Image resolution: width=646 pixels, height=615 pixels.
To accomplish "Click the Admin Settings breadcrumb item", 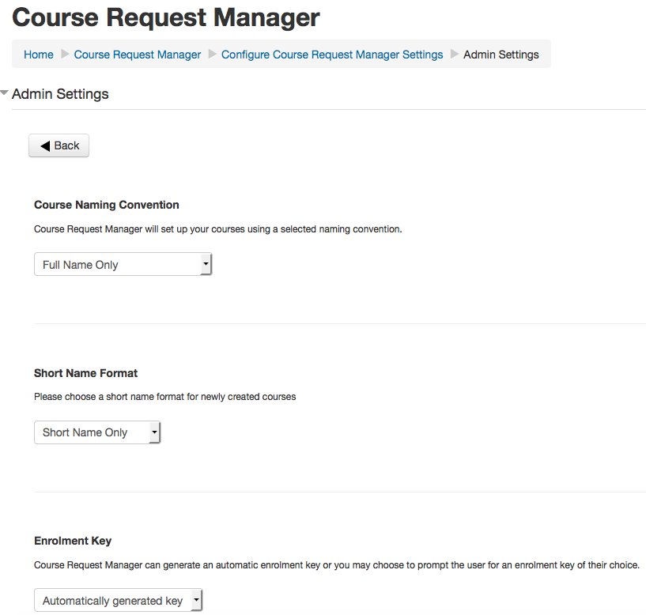I will [501, 55].
